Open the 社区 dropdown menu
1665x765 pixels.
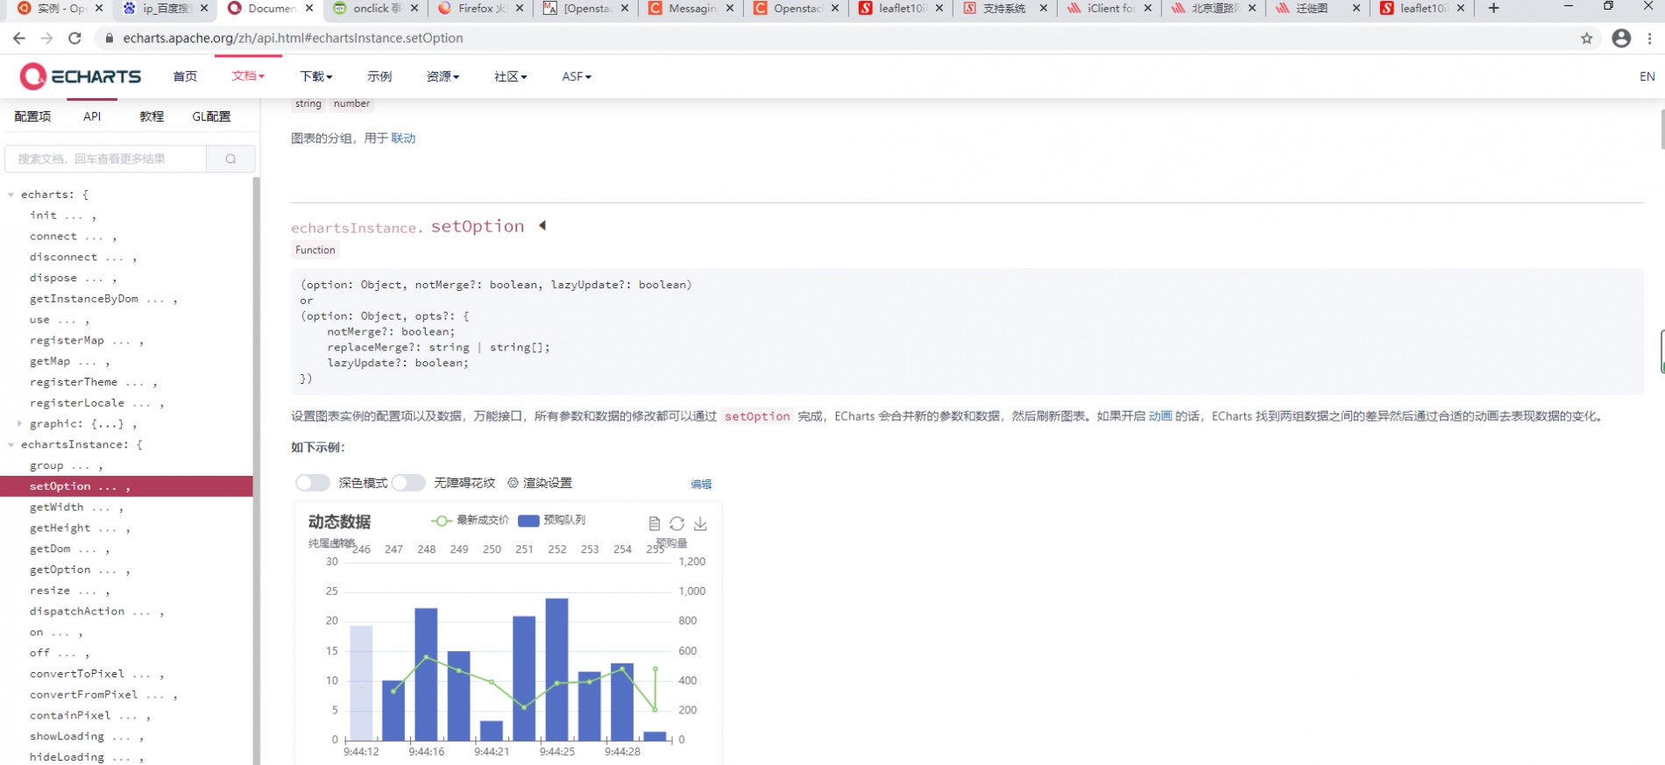(x=510, y=76)
